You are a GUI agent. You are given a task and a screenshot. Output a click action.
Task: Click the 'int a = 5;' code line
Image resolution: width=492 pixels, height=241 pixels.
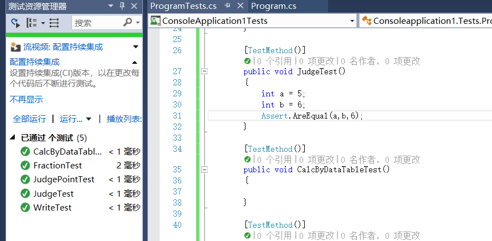[283, 94]
